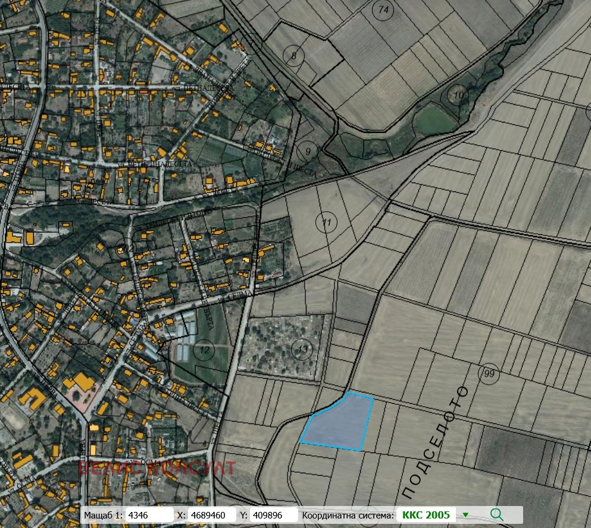The width and height of the screenshot is (591, 528).
Task: Click circled parcel number 74
Action: [x=383, y=10]
